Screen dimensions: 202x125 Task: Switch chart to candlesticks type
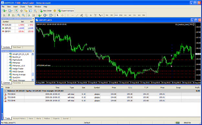tap(9, 15)
